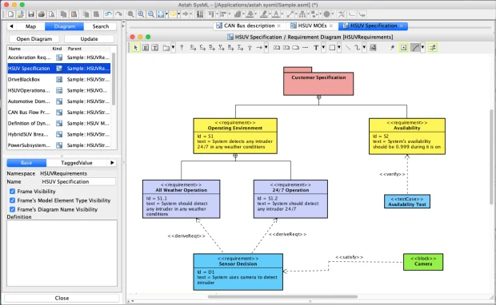Switch to the TaggedValue properties tab
Viewport: 496px width, 305px height.
click(77, 163)
